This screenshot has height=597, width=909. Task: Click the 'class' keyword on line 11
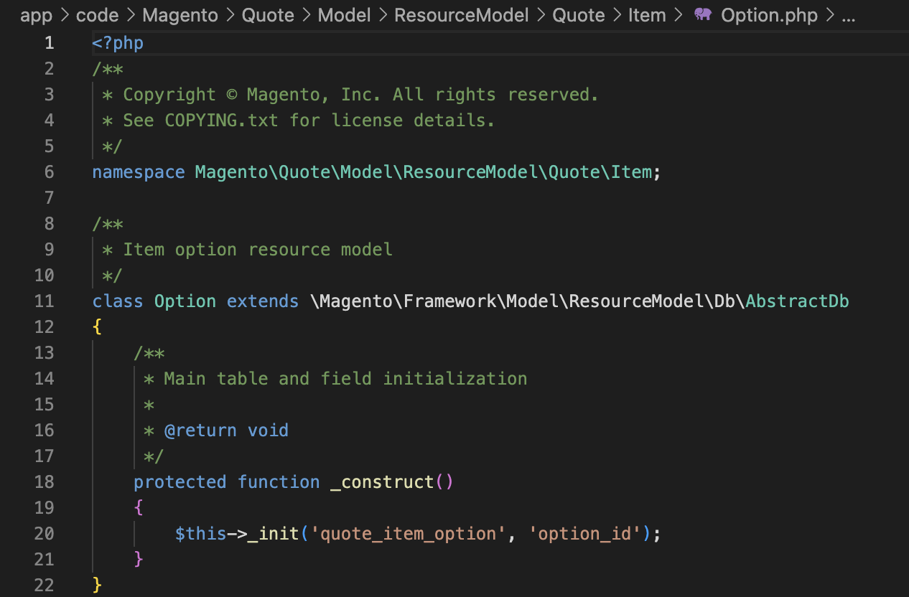[x=118, y=301]
